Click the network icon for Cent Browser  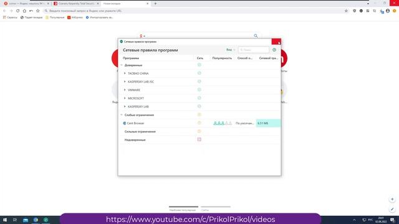[x=199, y=123]
